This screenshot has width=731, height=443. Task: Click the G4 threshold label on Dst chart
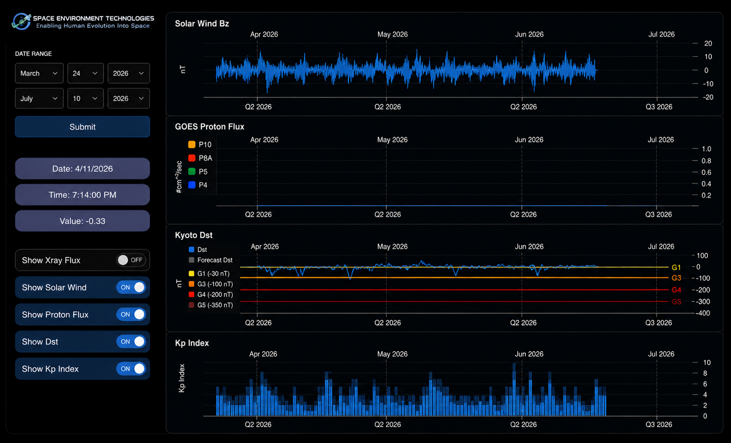pos(676,290)
